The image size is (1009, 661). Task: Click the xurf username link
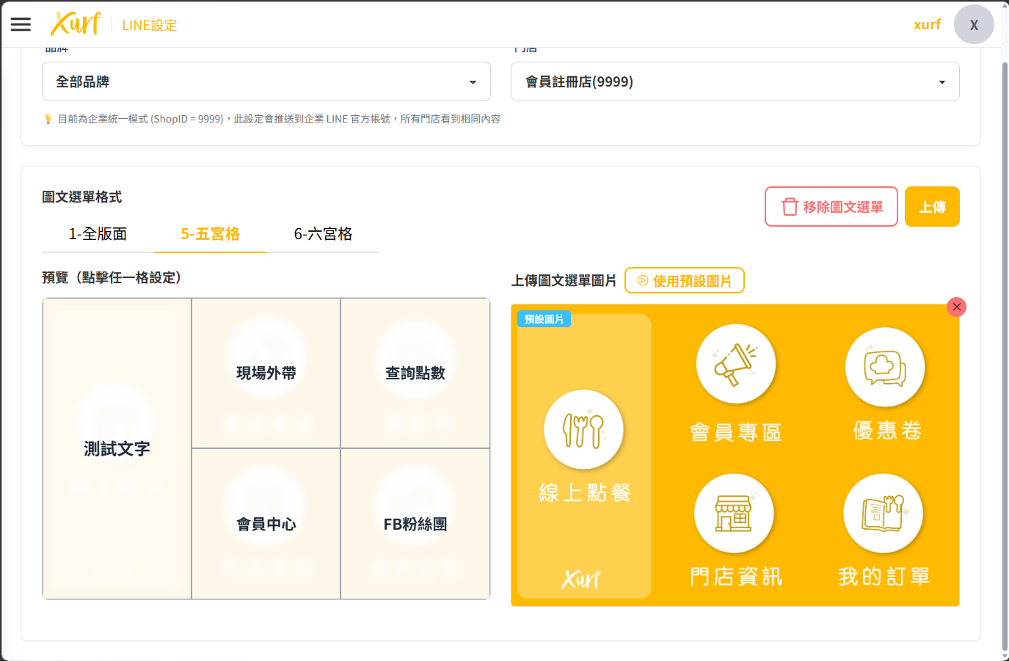pyautogui.click(x=927, y=24)
